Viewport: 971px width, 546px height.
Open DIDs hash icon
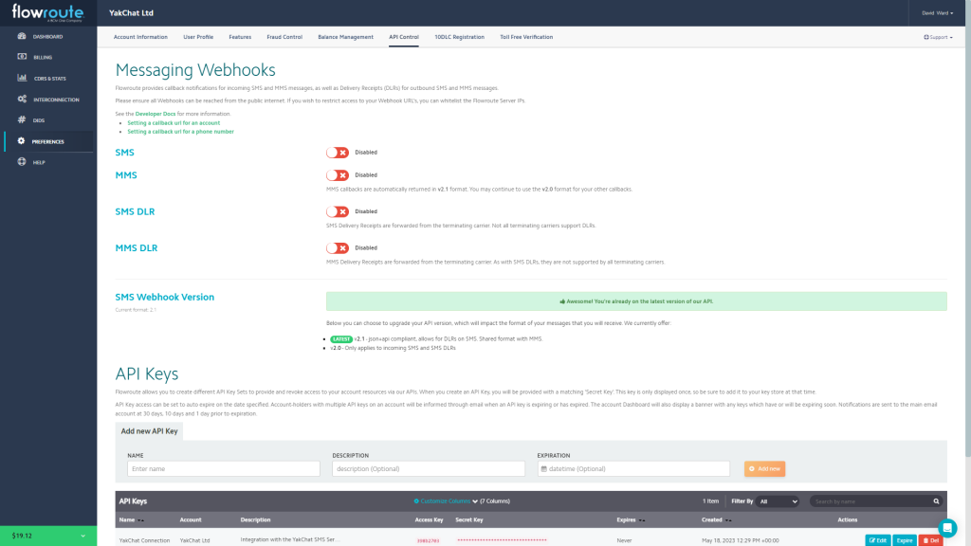pyautogui.click(x=22, y=119)
